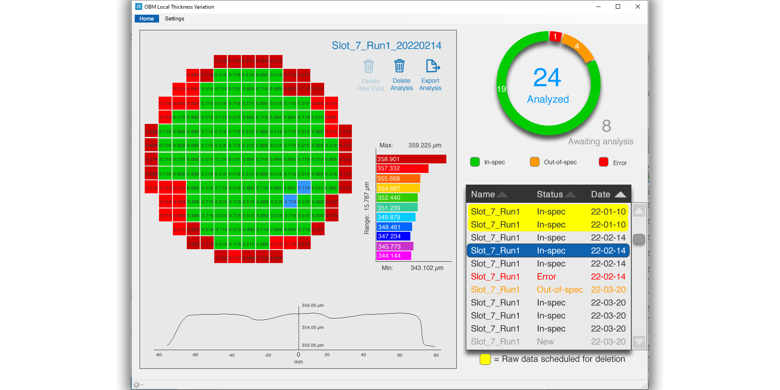Click the OBM app icon in title bar
This screenshot has height=390, width=780.
tap(139, 6)
